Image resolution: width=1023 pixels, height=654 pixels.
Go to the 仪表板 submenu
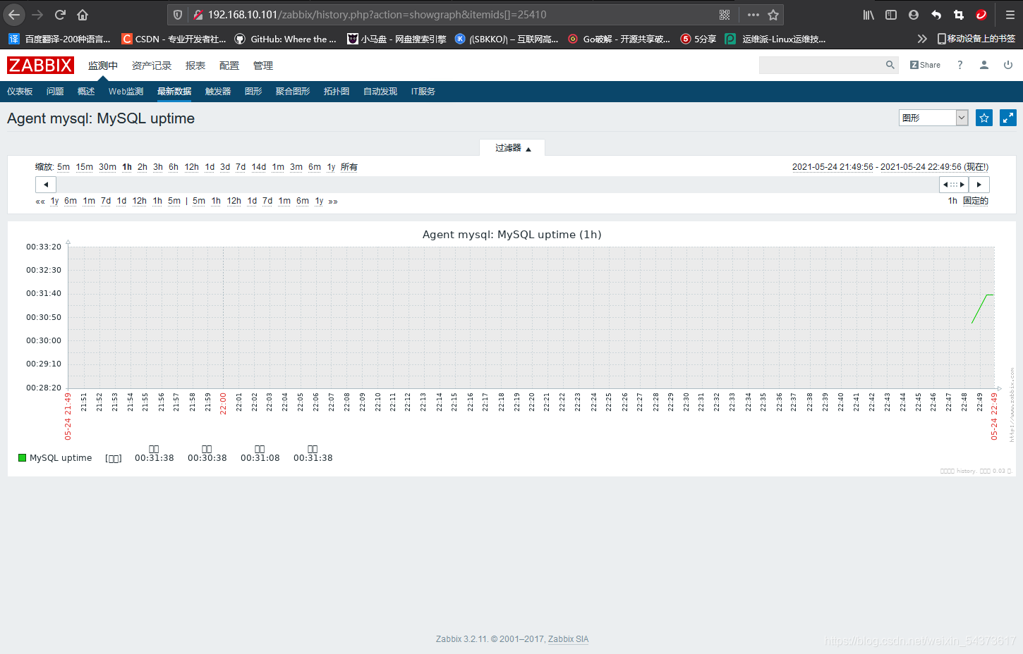tap(20, 92)
